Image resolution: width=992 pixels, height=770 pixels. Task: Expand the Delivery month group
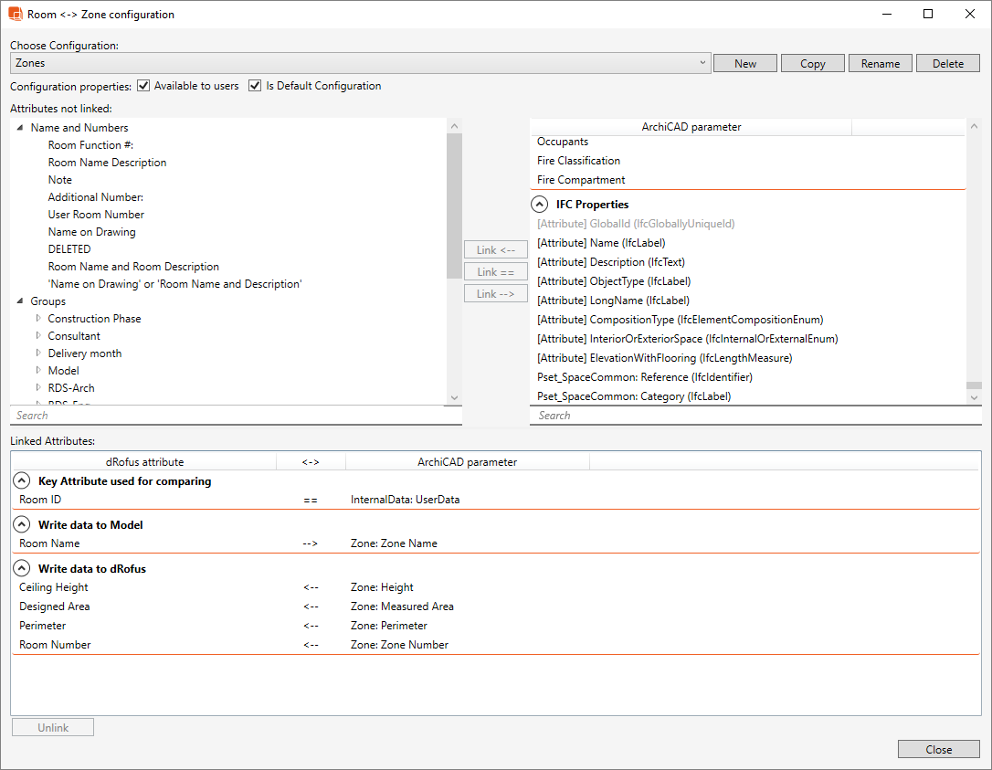[x=37, y=353]
